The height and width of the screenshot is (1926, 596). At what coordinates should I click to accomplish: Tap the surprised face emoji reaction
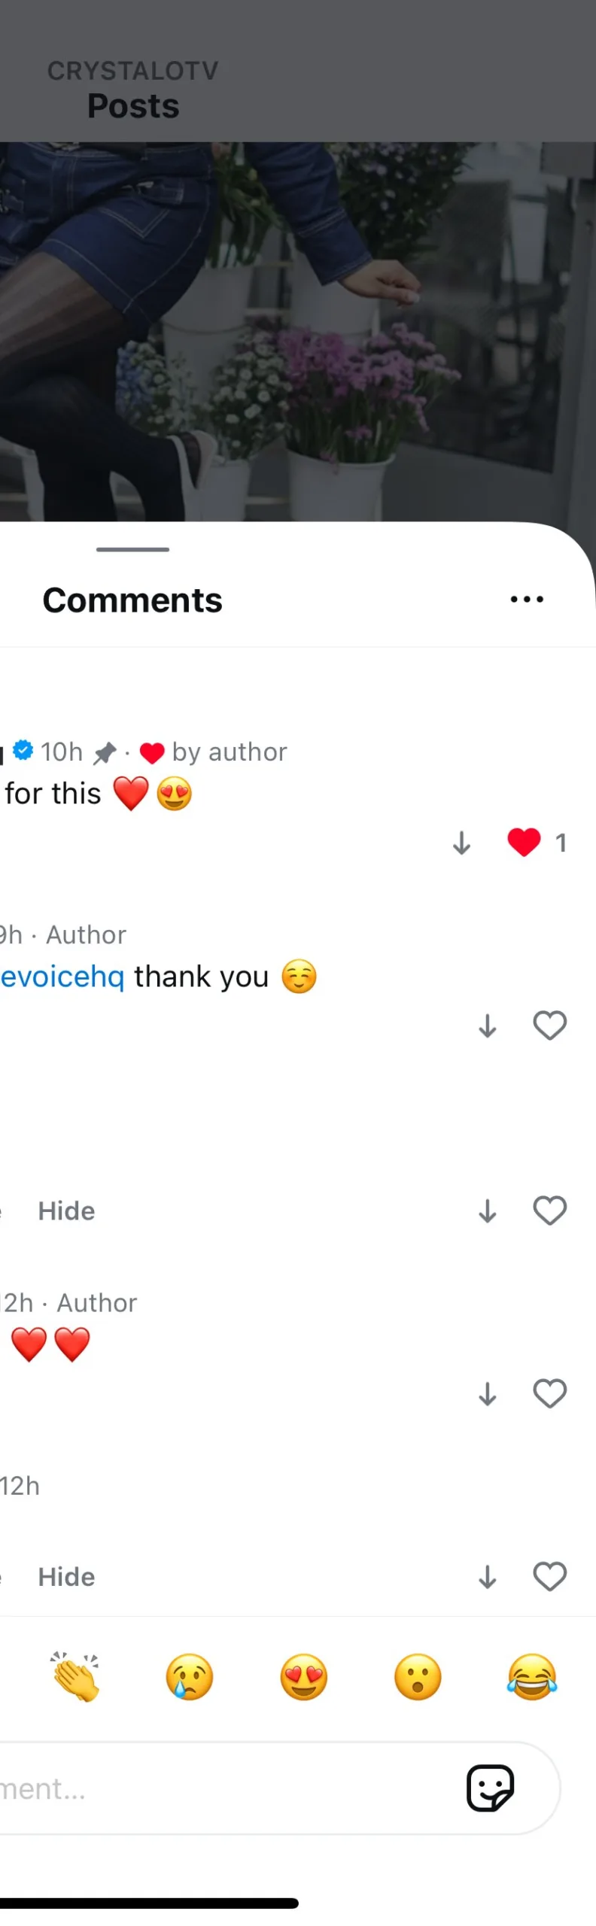point(418,1677)
